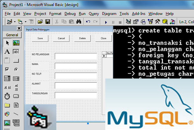Show the Toolbox via hammer-wrench icon
The height and width of the screenshot is (130, 194).
[x=157, y=22]
